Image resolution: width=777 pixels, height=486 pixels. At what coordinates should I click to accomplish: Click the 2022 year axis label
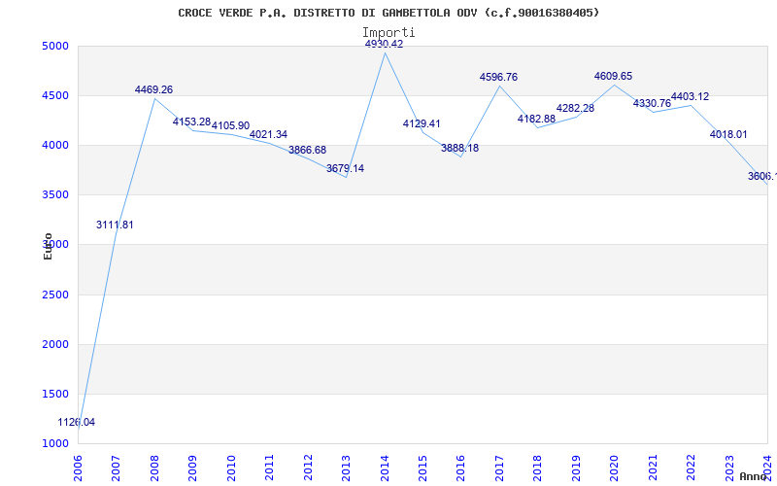691,468
